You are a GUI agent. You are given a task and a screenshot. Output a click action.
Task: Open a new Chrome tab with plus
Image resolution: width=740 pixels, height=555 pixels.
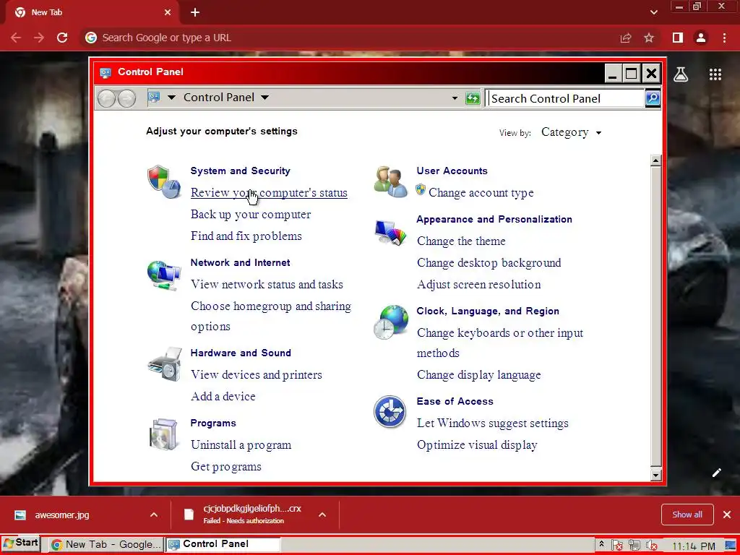pos(195,13)
